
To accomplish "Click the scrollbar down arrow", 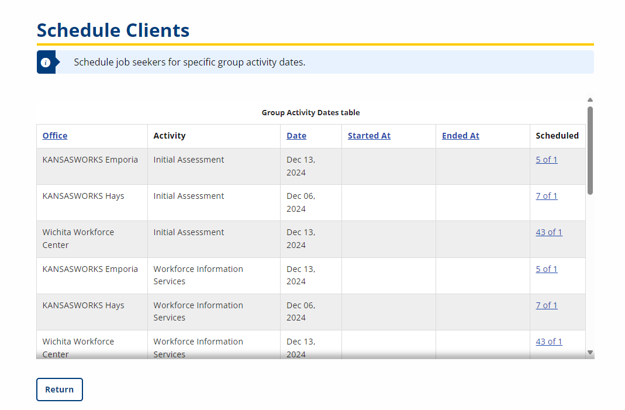I will tap(590, 353).
